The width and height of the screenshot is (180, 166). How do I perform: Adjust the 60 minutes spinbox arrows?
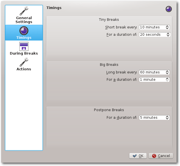click(167, 72)
